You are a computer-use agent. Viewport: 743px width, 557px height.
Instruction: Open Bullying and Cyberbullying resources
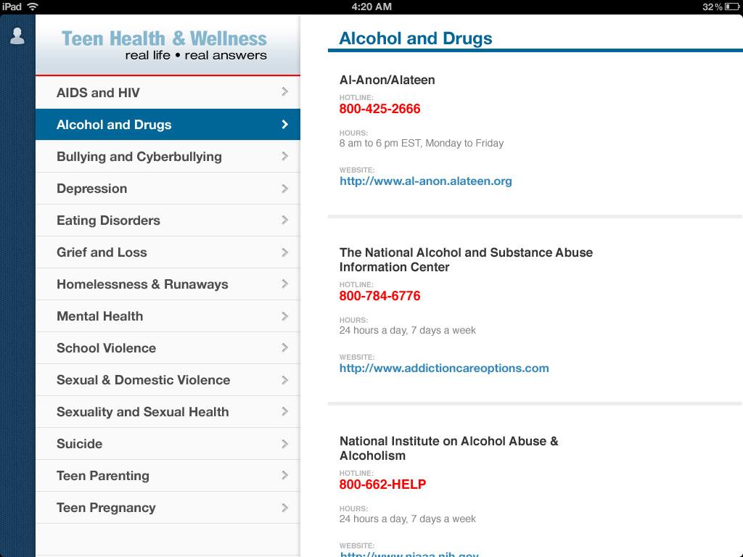168,157
